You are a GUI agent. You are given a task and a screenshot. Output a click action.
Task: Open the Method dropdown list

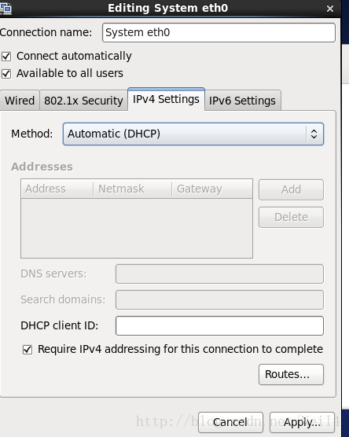coord(193,134)
